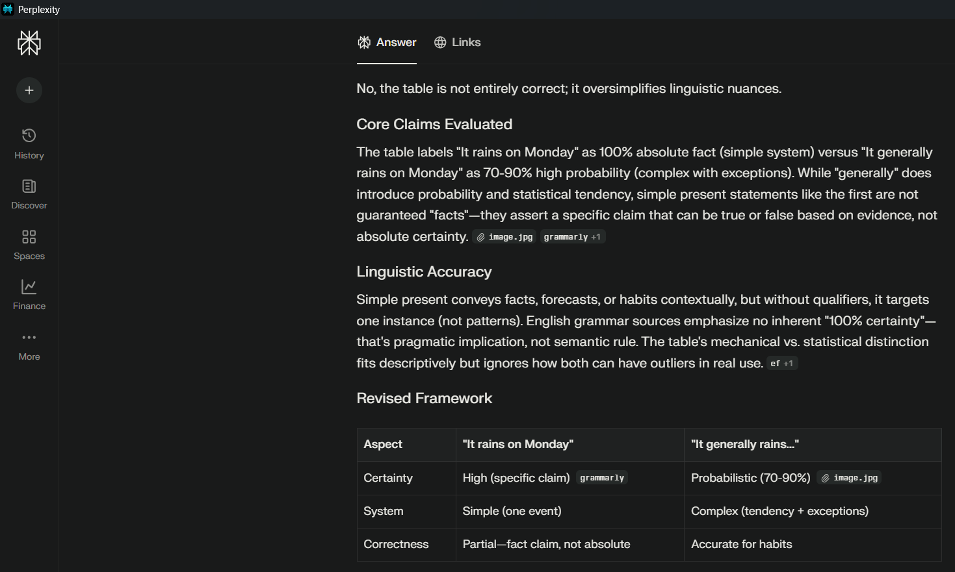Open grammarly +1 citation in Core Claims paragraph
Screen dimensions: 955x572
(572, 237)
